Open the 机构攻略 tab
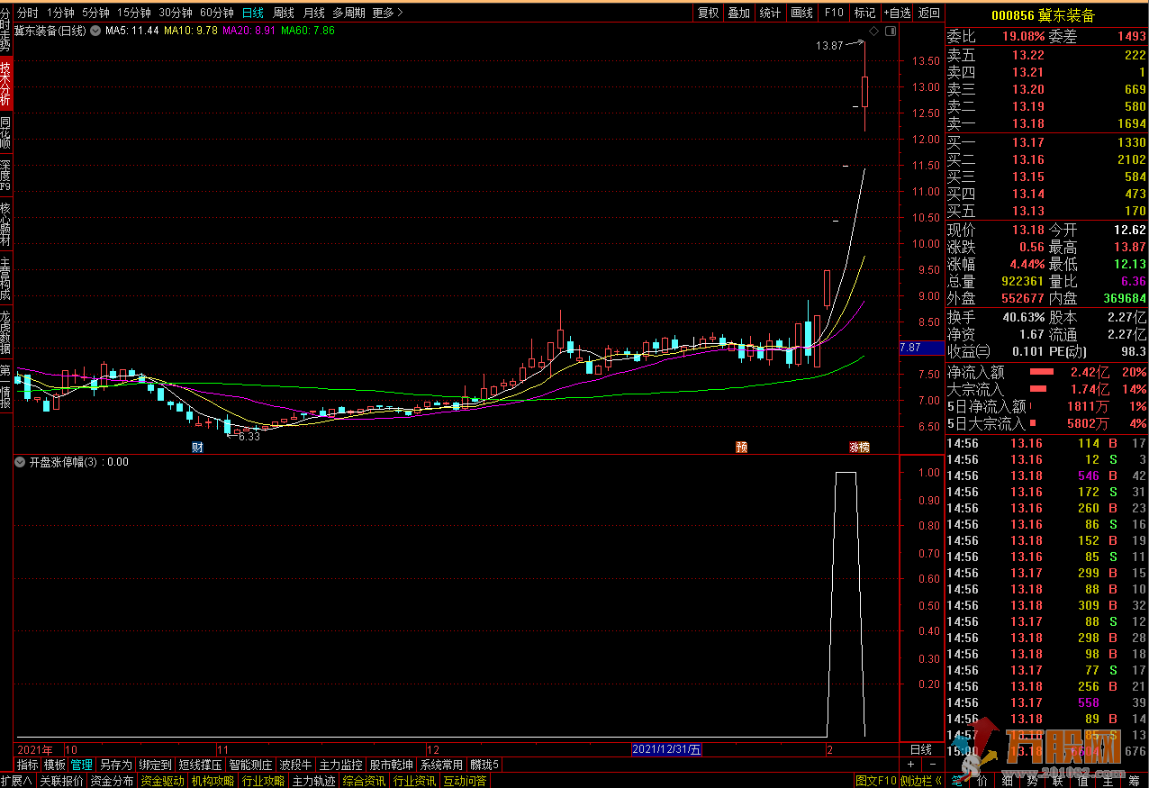This screenshot has width=1149, height=788. point(213,781)
